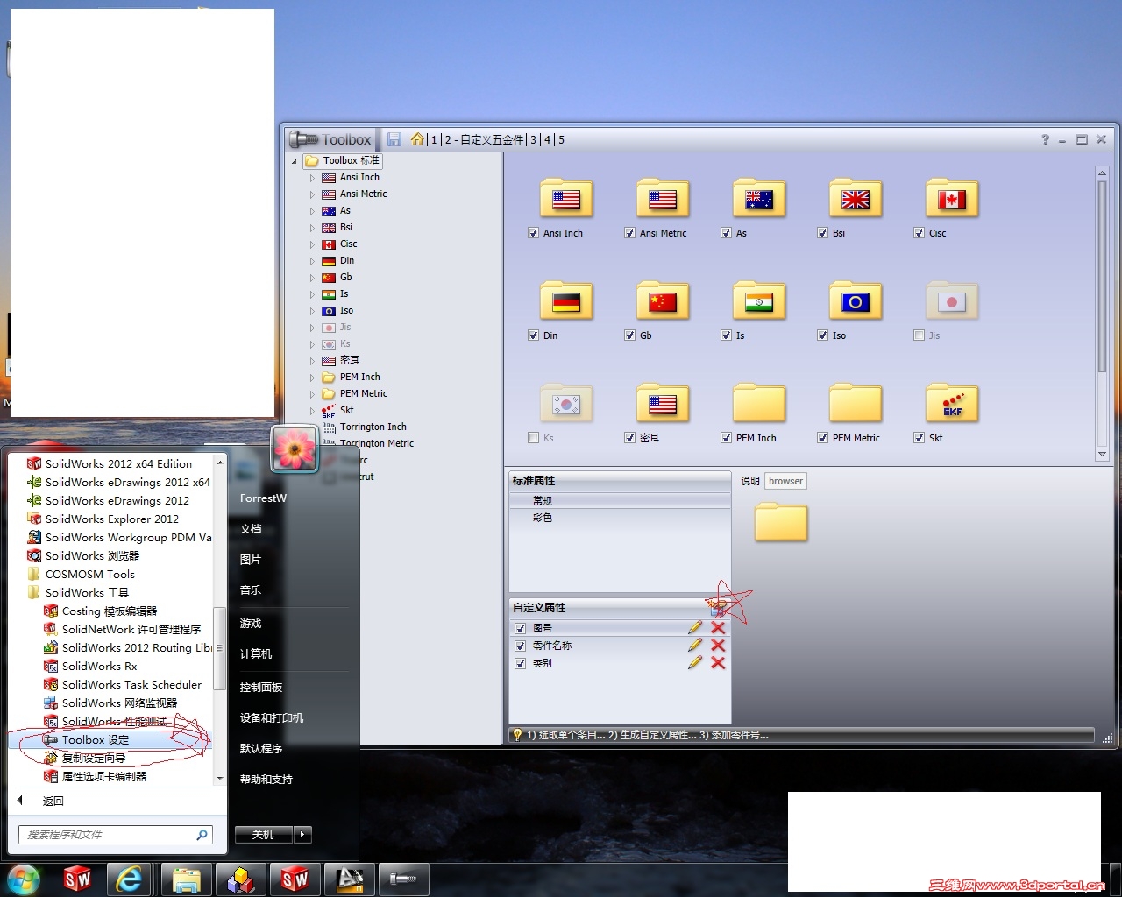Screen dimensions: 1122x897
Task: Expand the Cisc tree node
Action: [311, 244]
